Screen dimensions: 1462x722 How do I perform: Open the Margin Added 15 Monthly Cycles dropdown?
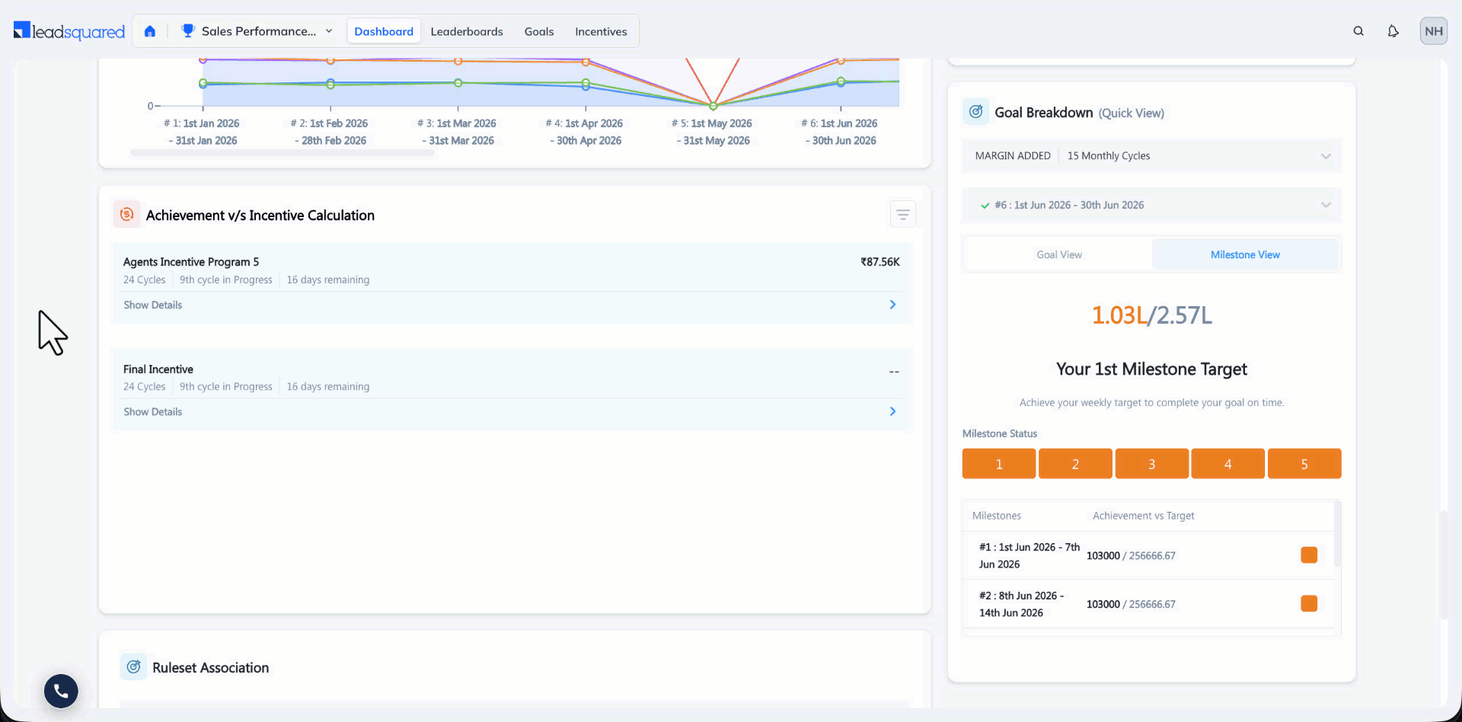tap(1152, 155)
